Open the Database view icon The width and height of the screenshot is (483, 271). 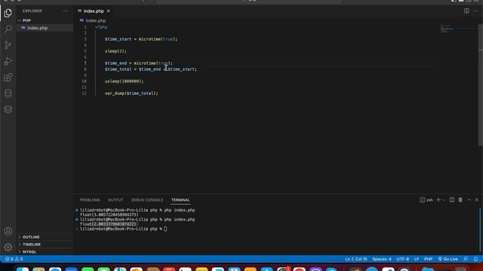pos(8,93)
